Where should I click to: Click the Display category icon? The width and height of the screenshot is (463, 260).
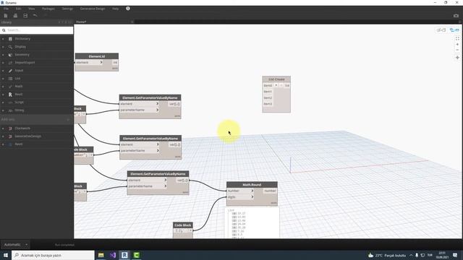pyautogui.click(x=10, y=47)
